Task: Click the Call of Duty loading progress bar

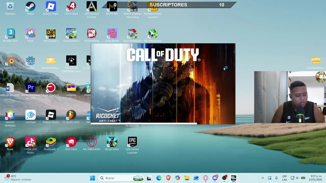Action: pyautogui.click(x=163, y=124)
